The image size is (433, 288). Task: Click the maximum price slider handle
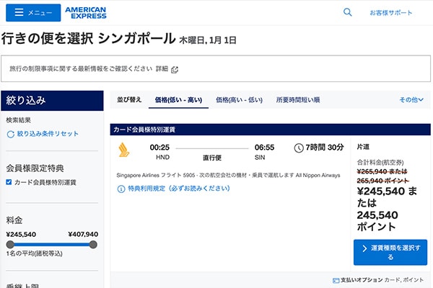pos(93,245)
